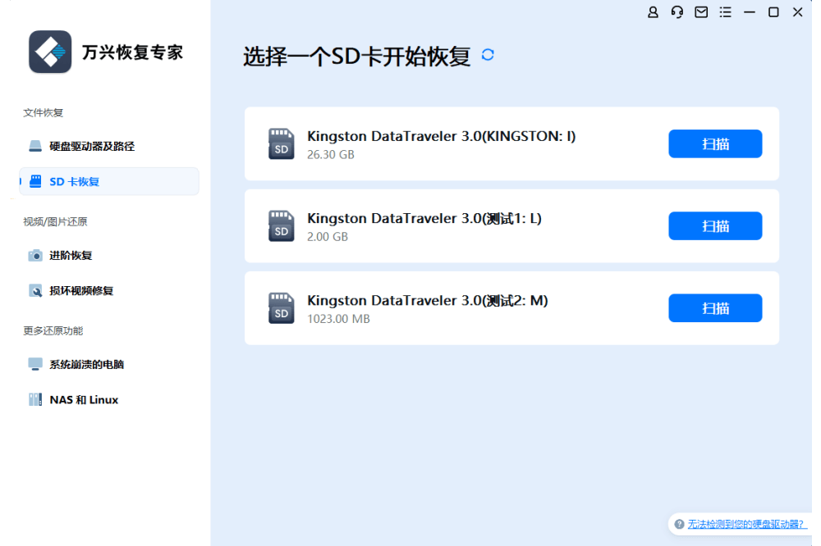The image size is (821, 546).
Task: Close the recovery app window
Action: point(797,12)
